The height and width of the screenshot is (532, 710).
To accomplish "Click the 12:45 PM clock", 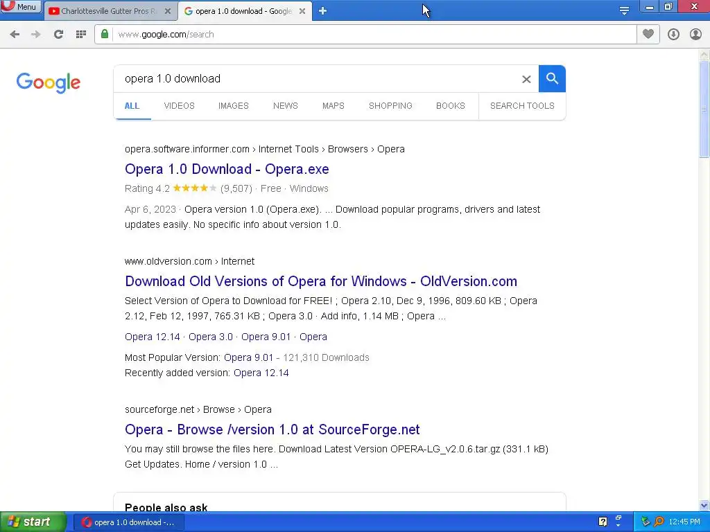I will point(684,522).
